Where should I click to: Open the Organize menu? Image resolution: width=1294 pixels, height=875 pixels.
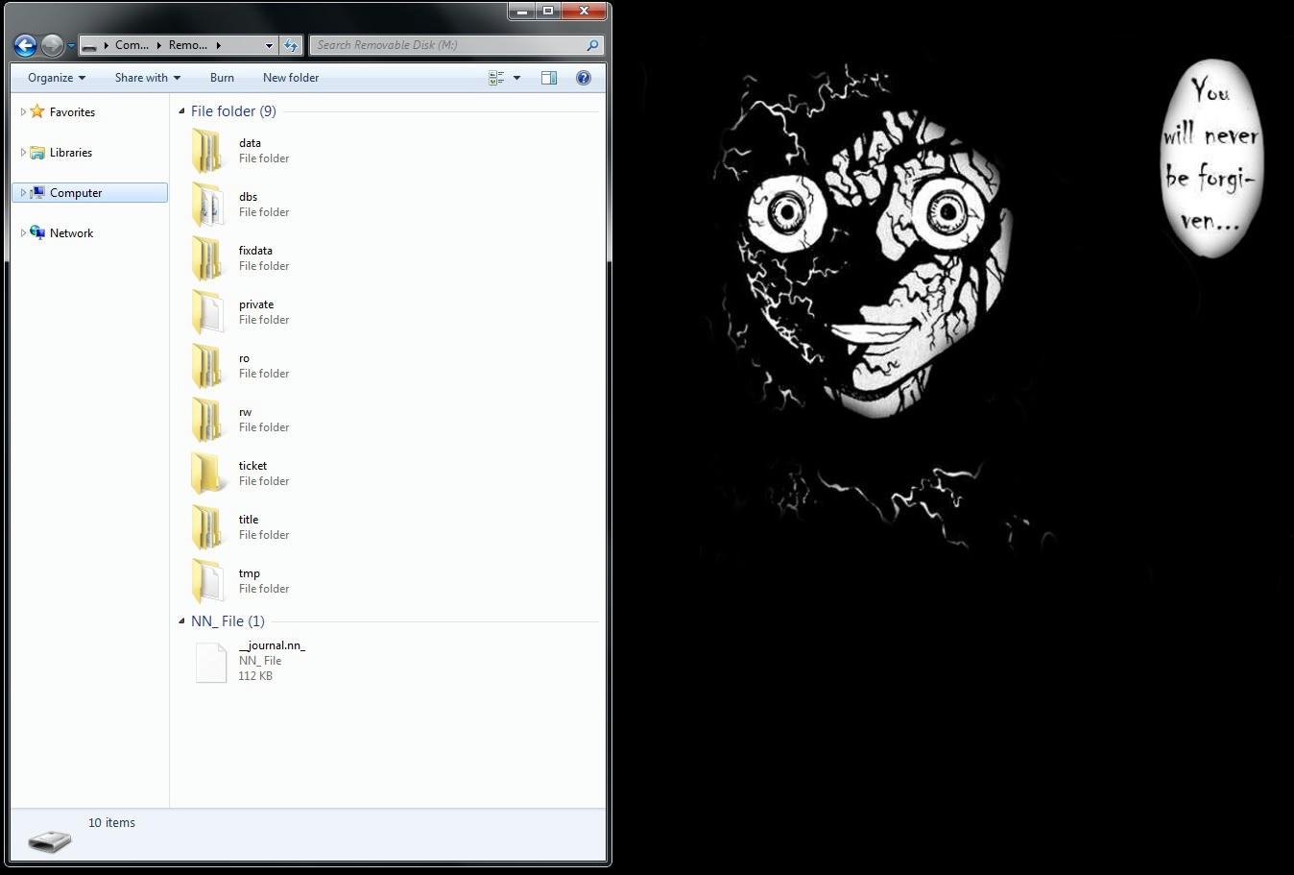57,78
